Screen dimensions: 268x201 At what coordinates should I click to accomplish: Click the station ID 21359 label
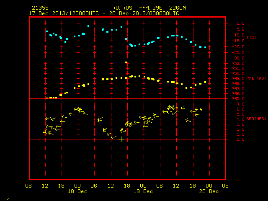pos(40,8)
